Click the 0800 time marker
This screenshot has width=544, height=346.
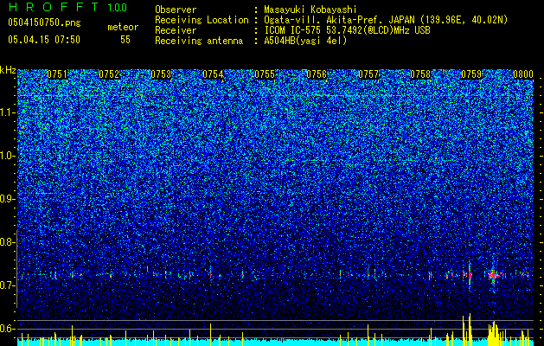tap(523, 74)
